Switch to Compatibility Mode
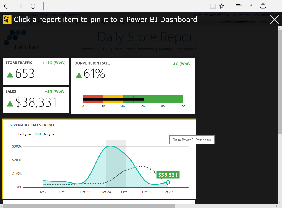 coord(237,22)
